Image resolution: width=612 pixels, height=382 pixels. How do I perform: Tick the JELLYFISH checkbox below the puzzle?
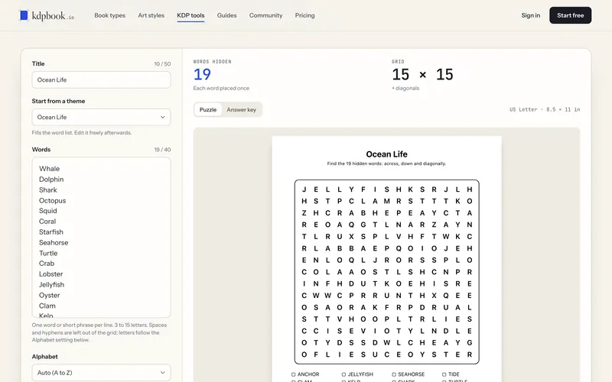(343, 374)
